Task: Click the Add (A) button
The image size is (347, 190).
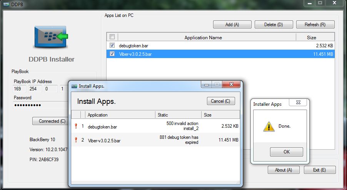Action: [232, 25]
